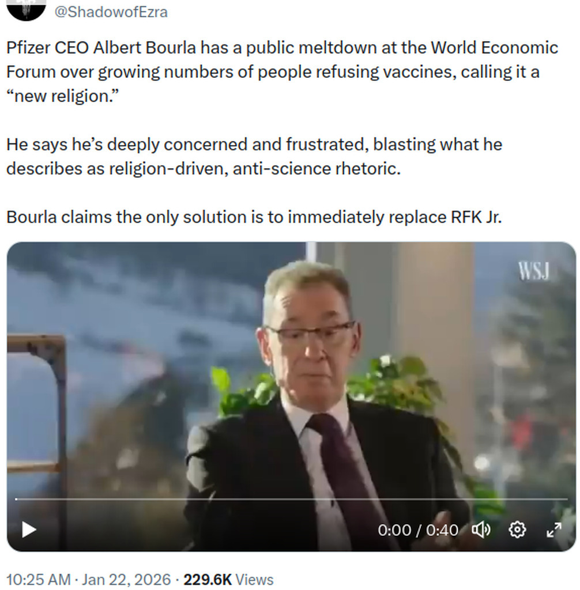Click the 0:00 / 0:40 time display

pos(418,530)
